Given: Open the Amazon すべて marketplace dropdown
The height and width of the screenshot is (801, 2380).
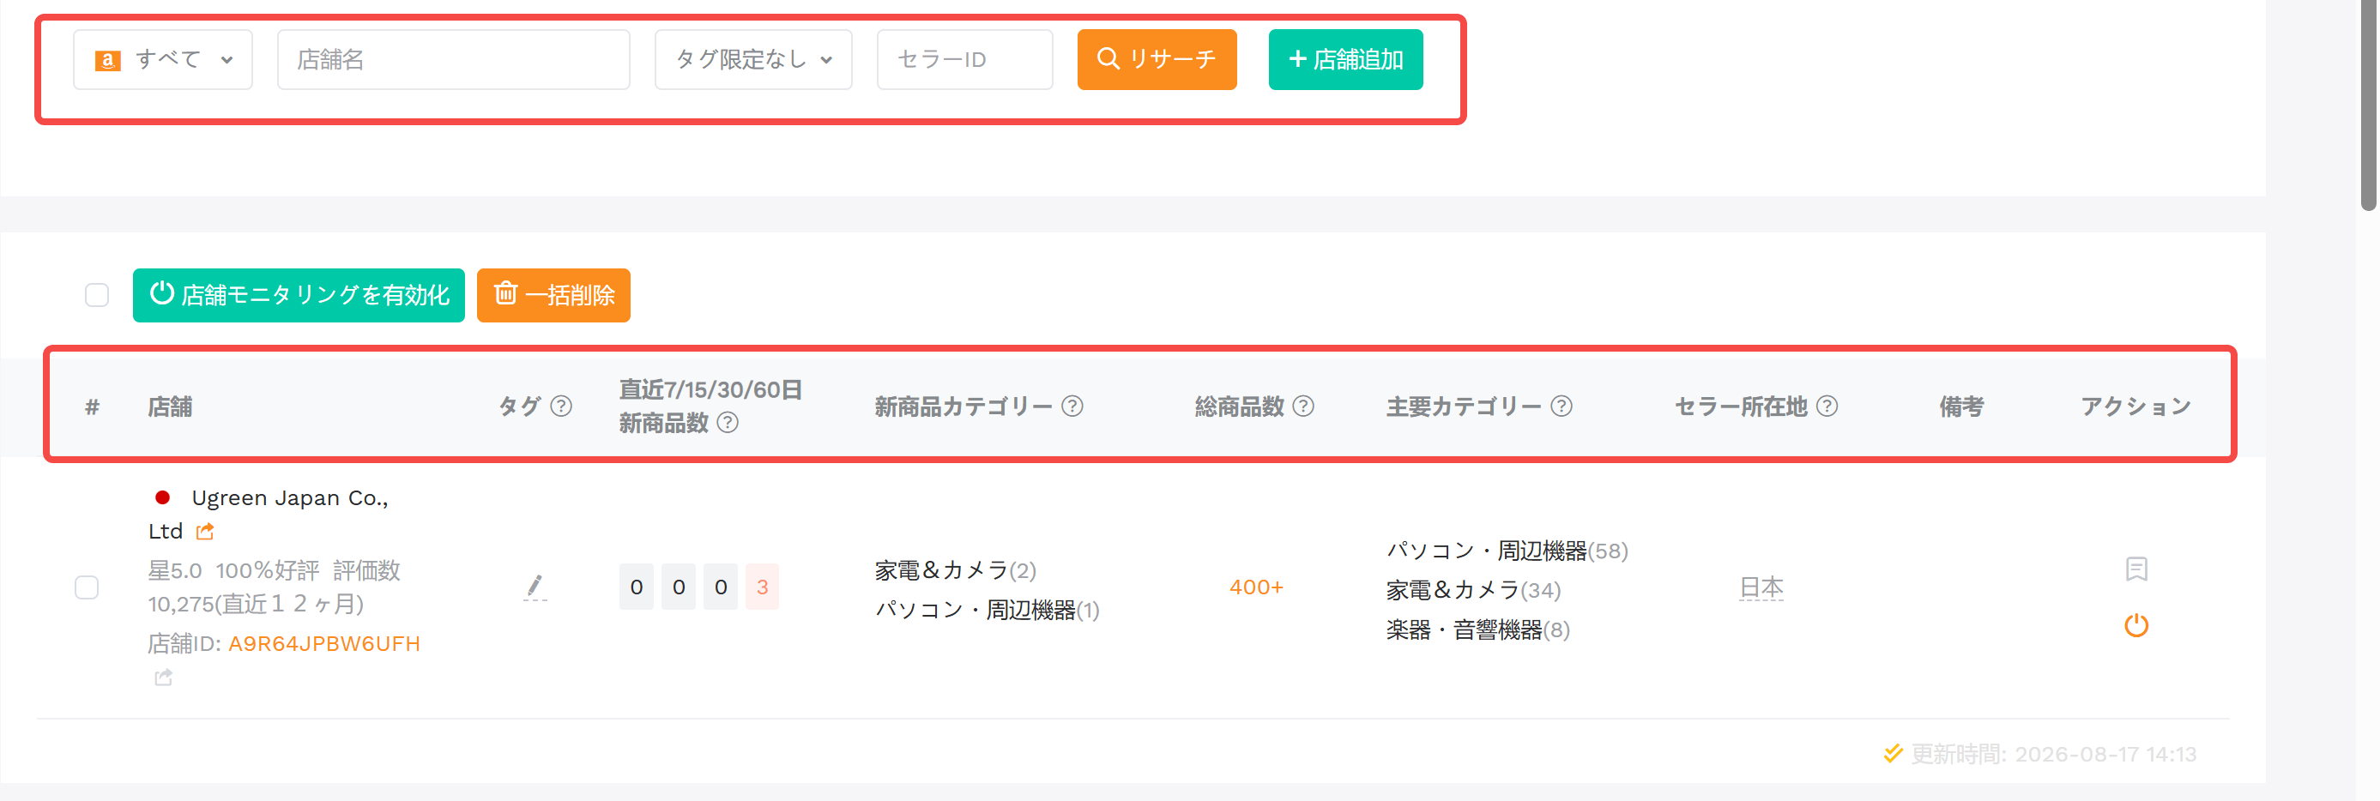Looking at the screenshot, I should pos(163,59).
